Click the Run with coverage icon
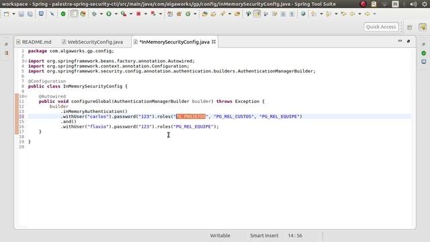The height and width of the screenshot is (242, 430). 124,13
